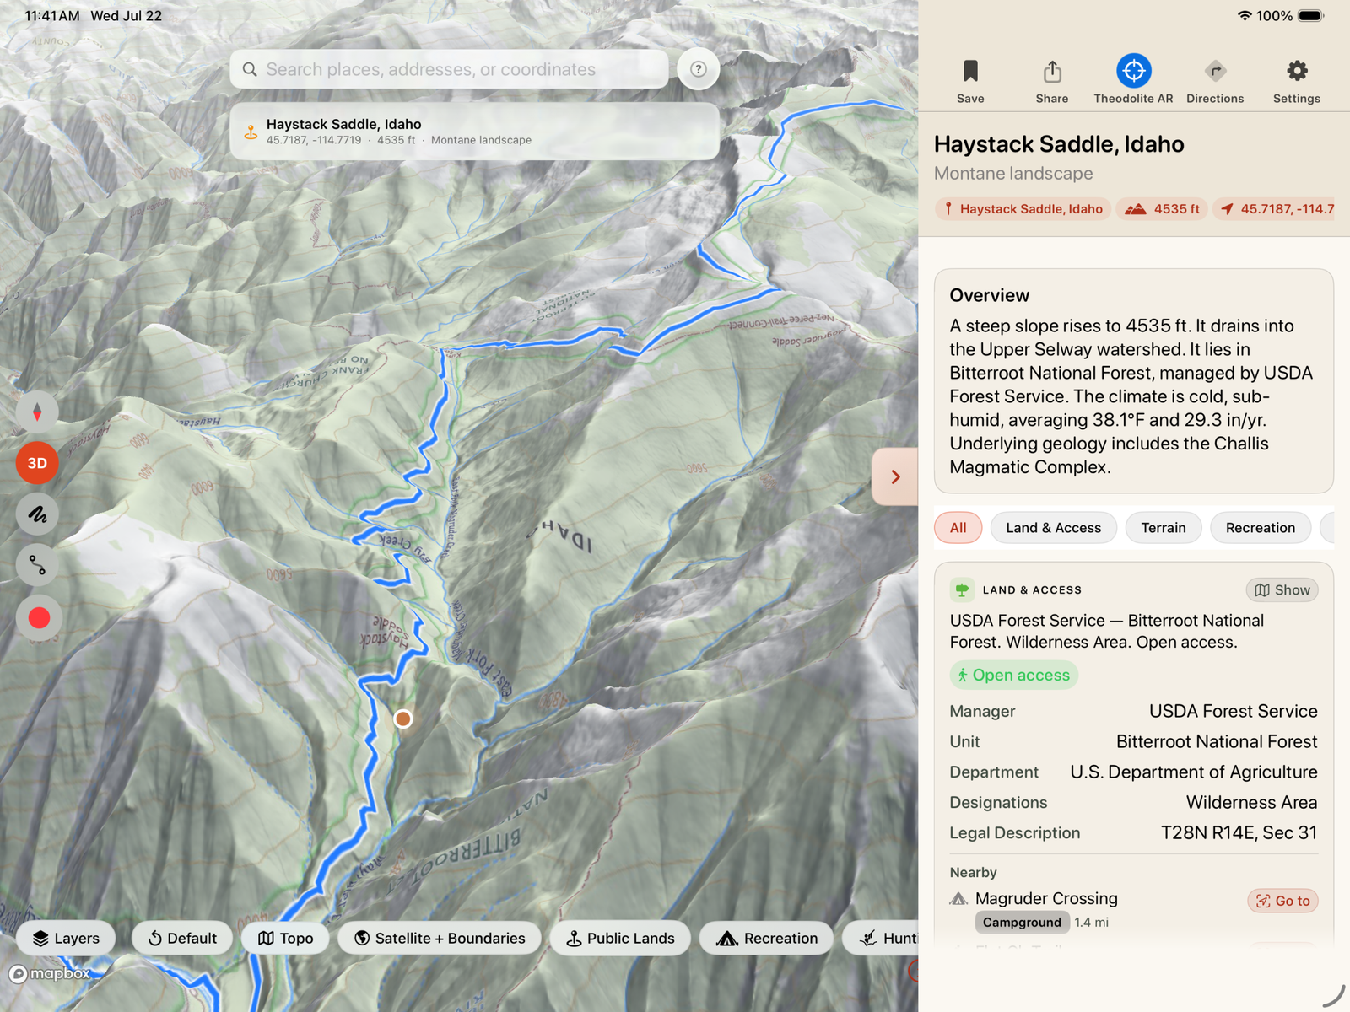Tap the Unit Bitterroot National Forest row
Viewport: 1350px width, 1012px height.
(1133, 742)
